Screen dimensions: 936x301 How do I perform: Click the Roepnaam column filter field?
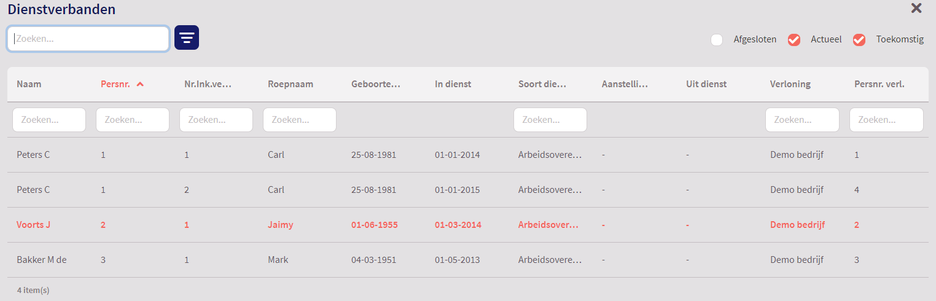click(300, 120)
